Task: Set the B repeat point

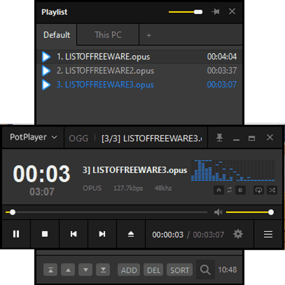Action: click(240, 190)
